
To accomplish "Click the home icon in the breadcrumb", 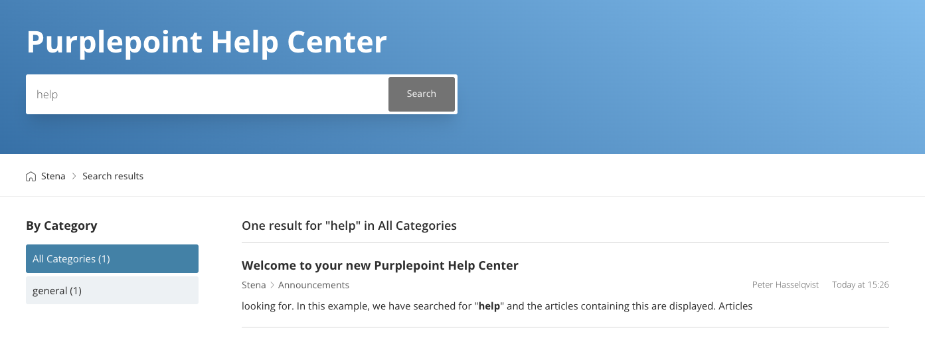I will pos(31,177).
